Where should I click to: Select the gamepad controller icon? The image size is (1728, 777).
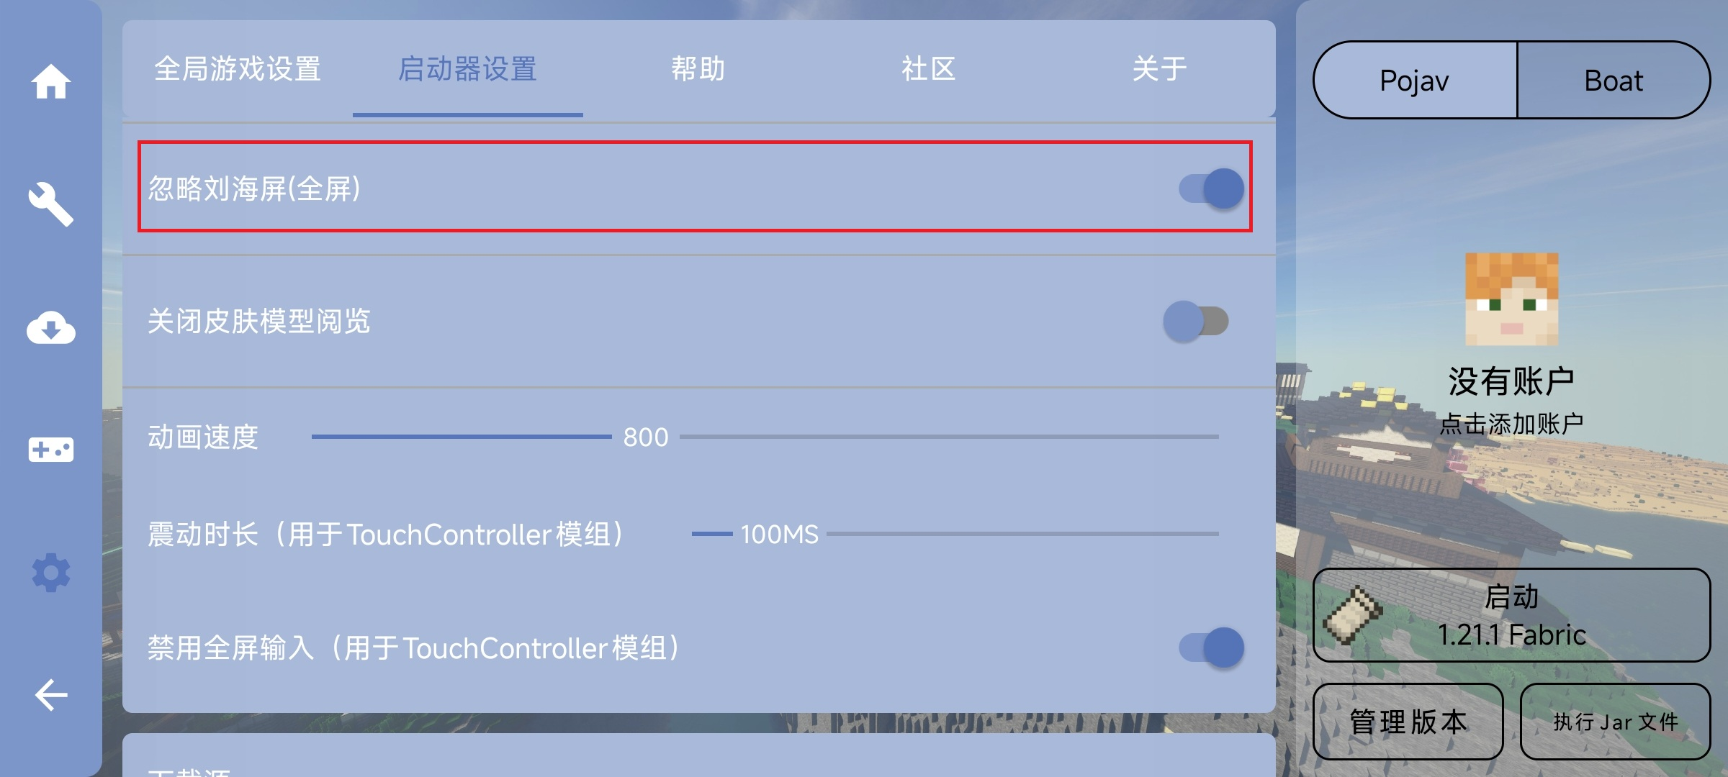pyautogui.click(x=50, y=450)
